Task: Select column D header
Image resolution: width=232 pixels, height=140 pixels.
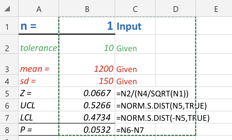Action: click(x=175, y=8)
